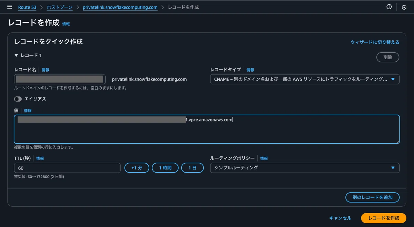Viewport: 414px width, 227px height.
Task: Click the hexagon settings icon in header
Action: click(404, 7)
